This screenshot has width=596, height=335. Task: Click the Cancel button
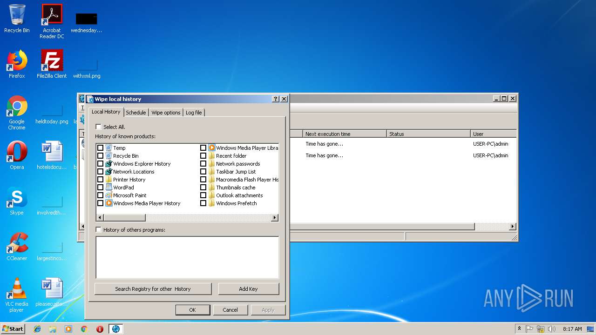click(230, 310)
